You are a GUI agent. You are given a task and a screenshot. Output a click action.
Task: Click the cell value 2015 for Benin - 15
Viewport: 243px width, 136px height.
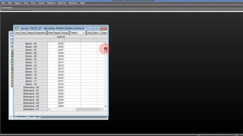[x=56, y=75]
